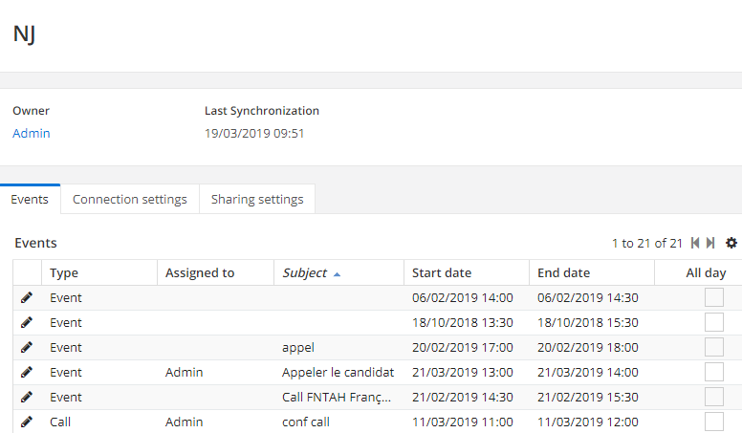Edit the 'conf call' row
The image size is (742, 433).
click(27, 422)
